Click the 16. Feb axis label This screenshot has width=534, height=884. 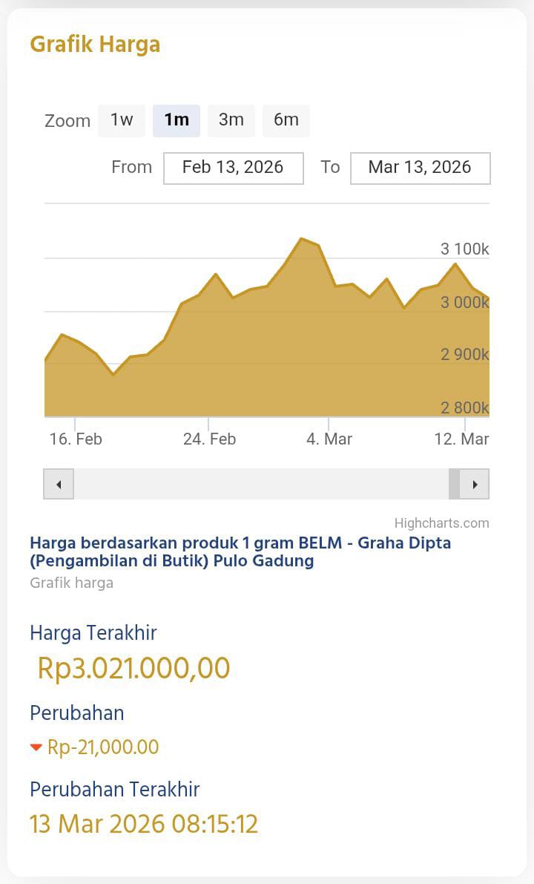pos(76,439)
